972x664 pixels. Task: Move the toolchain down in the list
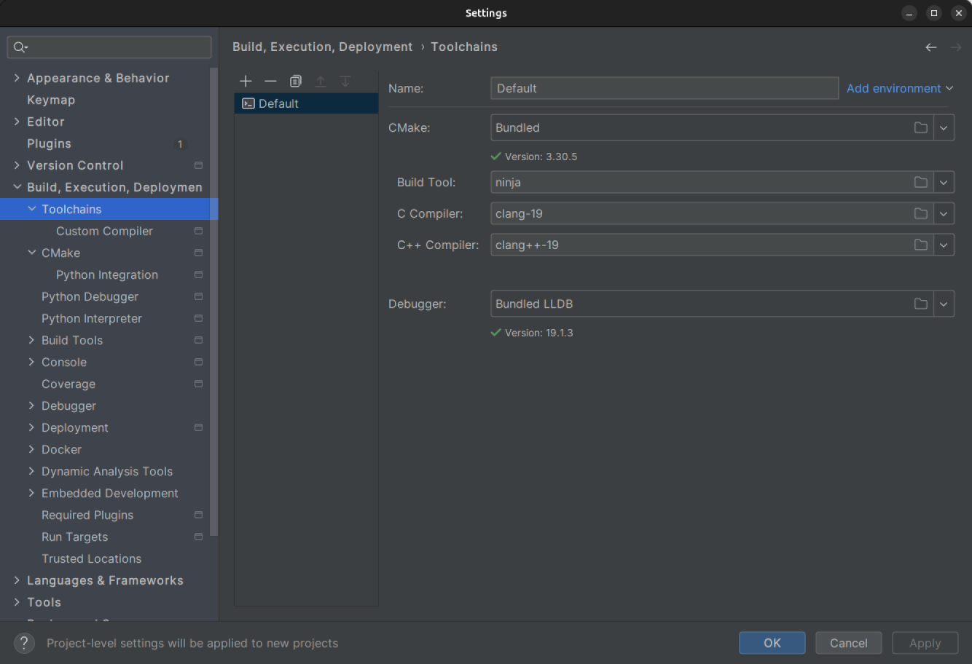pyautogui.click(x=345, y=81)
